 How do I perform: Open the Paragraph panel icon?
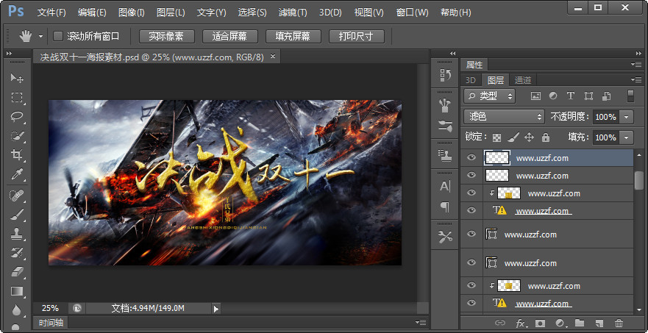pyautogui.click(x=446, y=206)
